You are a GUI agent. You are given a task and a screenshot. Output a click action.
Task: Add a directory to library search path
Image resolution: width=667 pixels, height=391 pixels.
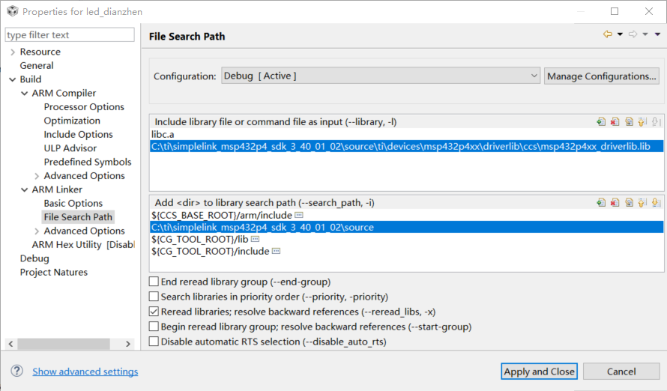pyautogui.click(x=601, y=202)
